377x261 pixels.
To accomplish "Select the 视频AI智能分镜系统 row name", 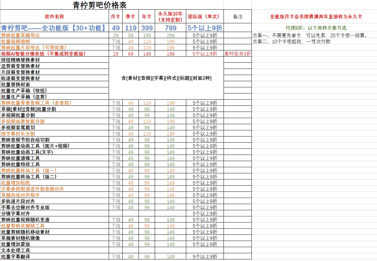I will tap(55, 54).
